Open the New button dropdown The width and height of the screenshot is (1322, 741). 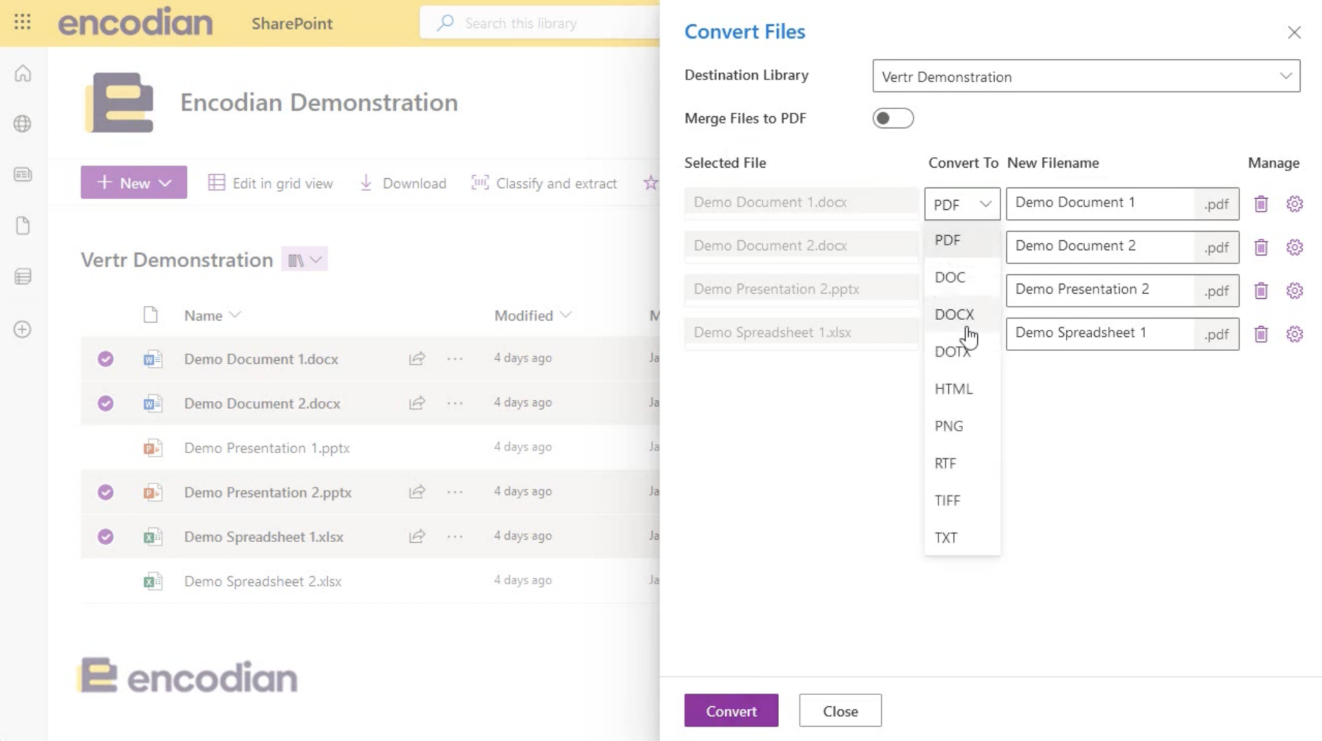click(x=134, y=183)
